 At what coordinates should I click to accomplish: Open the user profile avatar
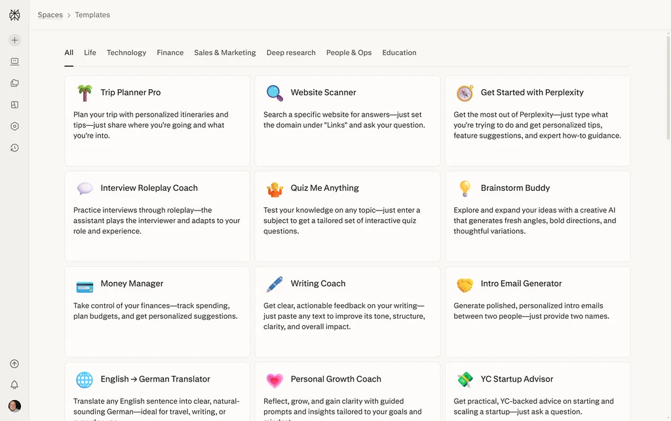(x=14, y=406)
